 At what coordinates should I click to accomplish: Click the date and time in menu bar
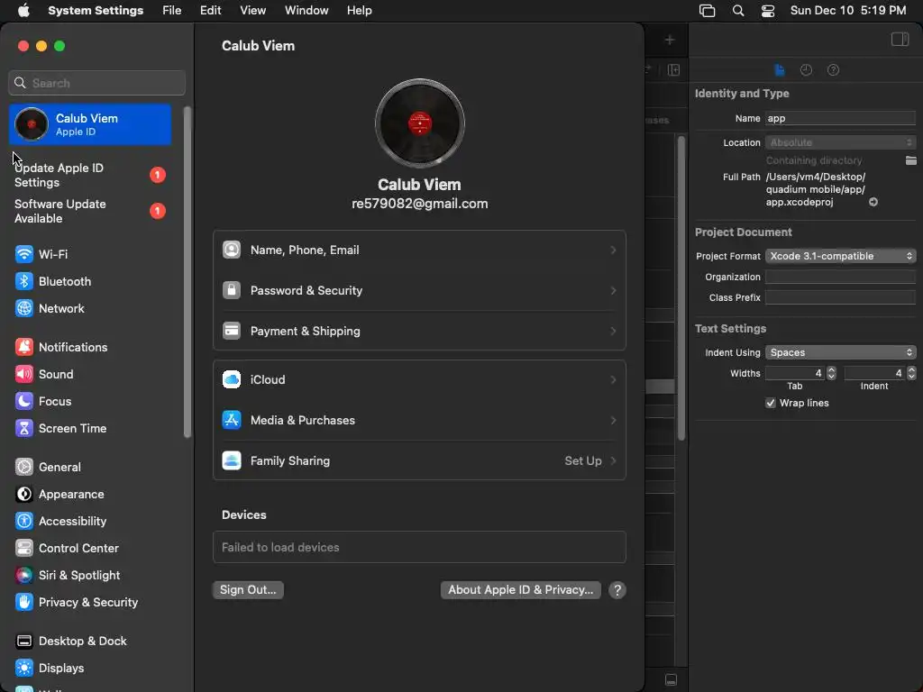(847, 11)
